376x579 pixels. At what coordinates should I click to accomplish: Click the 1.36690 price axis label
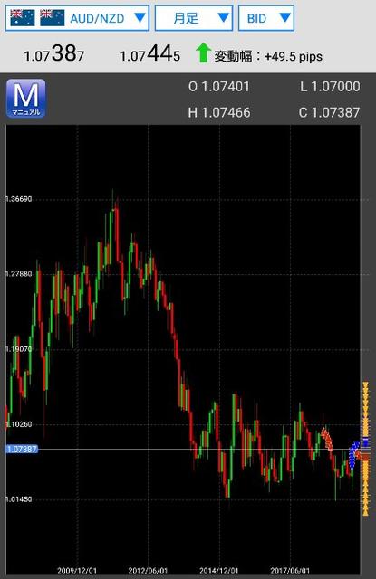click(19, 199)
